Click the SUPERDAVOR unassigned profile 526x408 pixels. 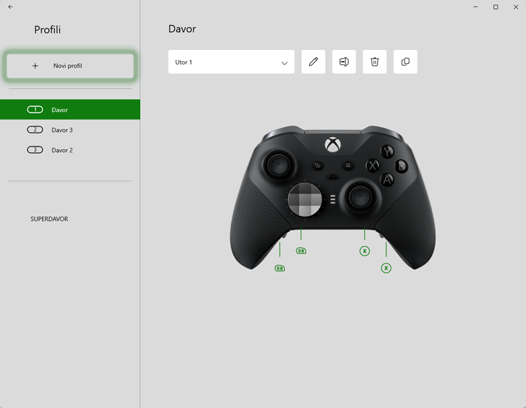click(49, 219)
